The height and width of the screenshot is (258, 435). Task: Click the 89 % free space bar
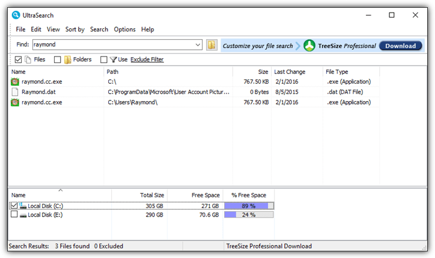coord(249,206)
